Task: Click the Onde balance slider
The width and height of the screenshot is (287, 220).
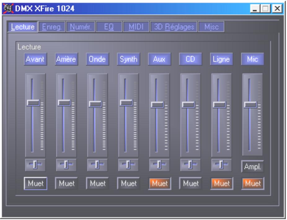Action: (x=97, y=164)
